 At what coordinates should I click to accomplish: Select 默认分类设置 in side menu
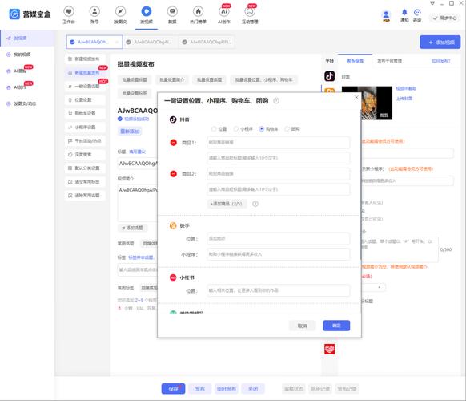[x=85, y=168]
